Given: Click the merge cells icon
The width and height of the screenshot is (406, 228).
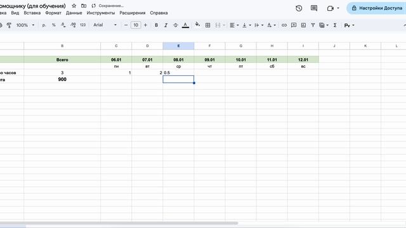Looking at the screenshot, I should pyautogui.click(x=218, y=25).
